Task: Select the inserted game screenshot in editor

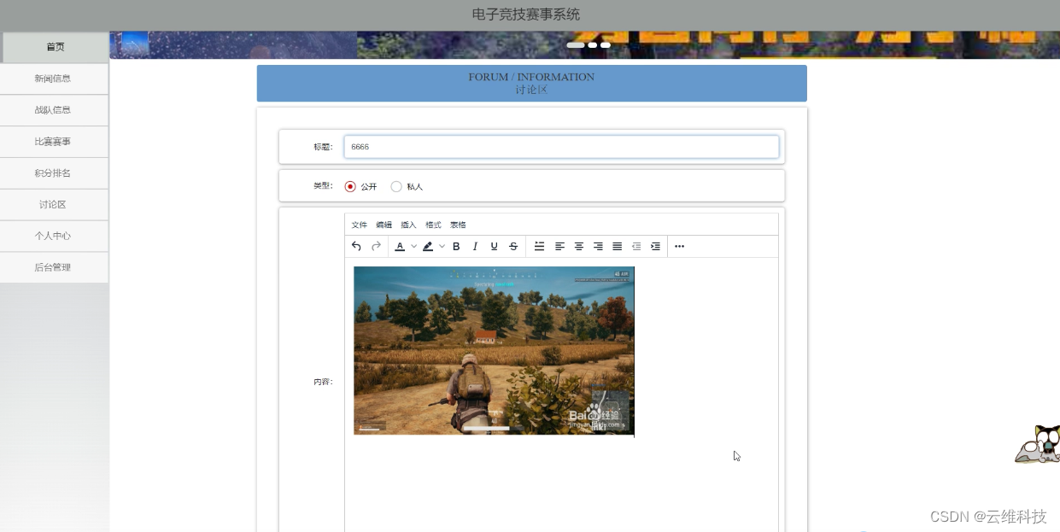Action: (494, 350)
